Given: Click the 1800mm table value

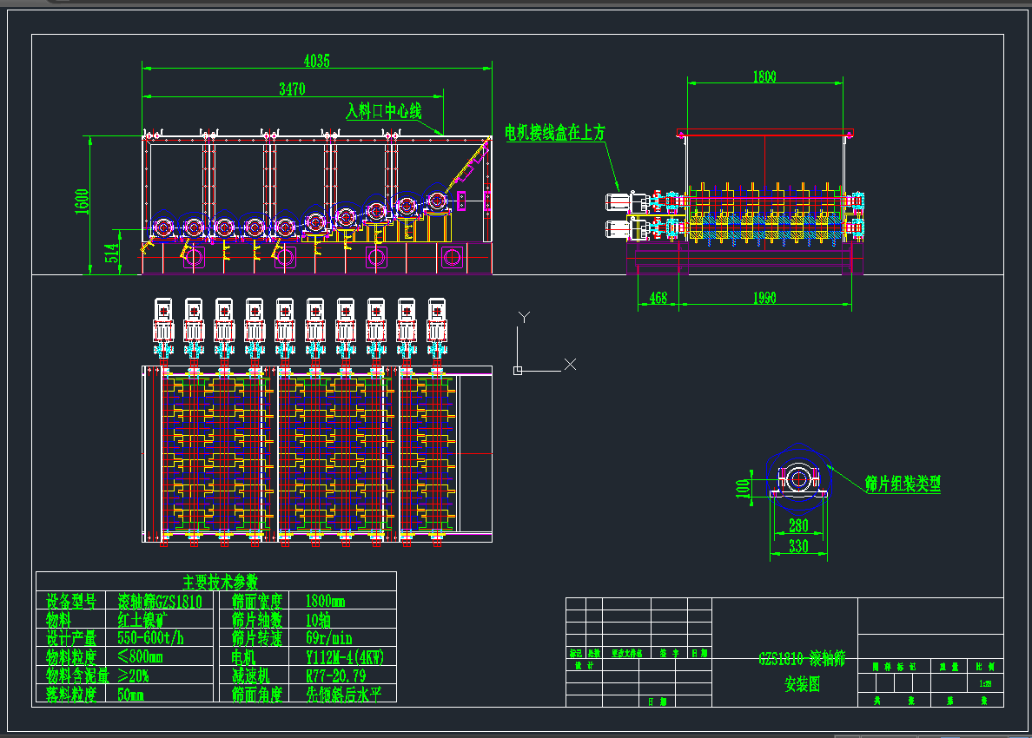Looking at the screenshot, I should point(325,601).
